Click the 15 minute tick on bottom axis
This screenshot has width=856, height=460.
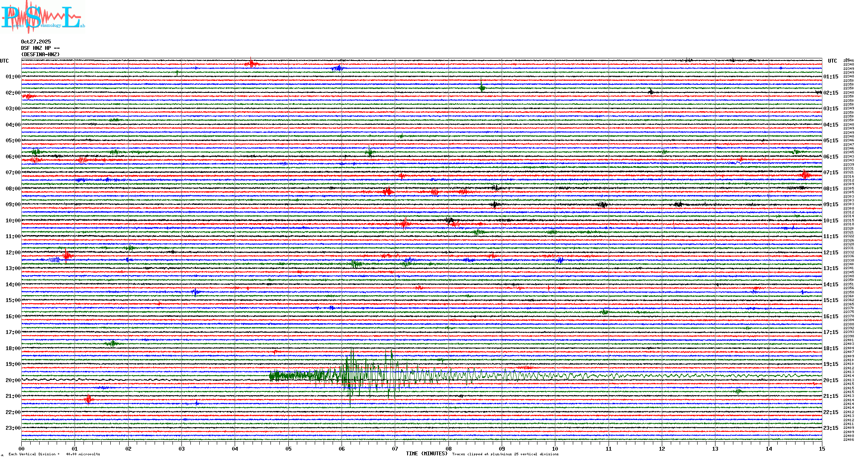(822, 448)
